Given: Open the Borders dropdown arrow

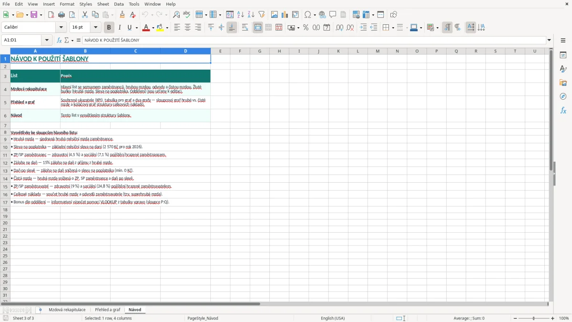Looking at the screenshot, I should 393,28.
